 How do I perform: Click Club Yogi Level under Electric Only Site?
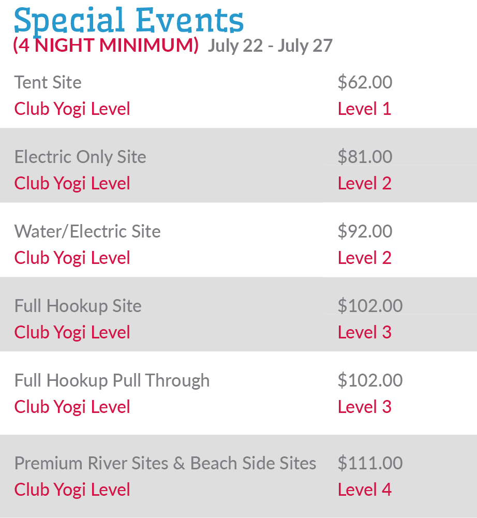(72, 183)
